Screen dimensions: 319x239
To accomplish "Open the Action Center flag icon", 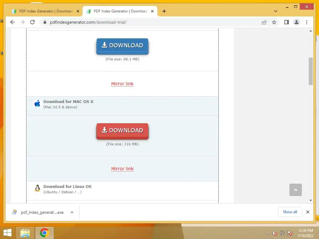I will (290, 233).
